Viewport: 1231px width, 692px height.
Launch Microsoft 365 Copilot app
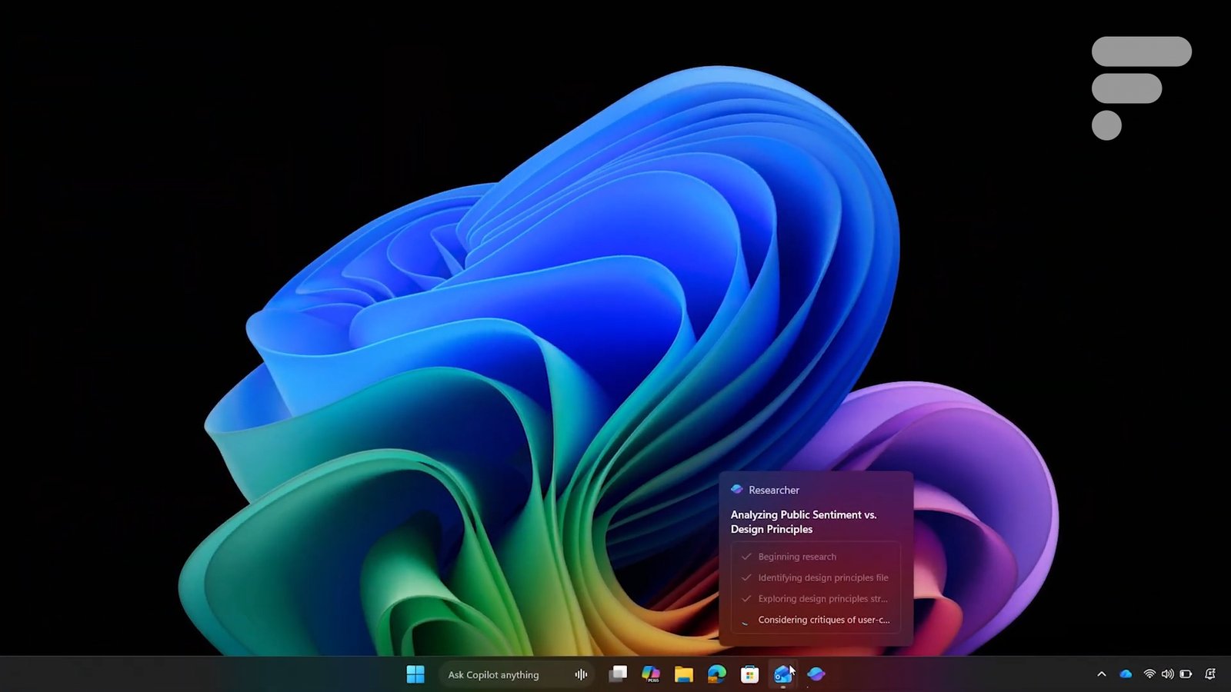coord(651,674)
